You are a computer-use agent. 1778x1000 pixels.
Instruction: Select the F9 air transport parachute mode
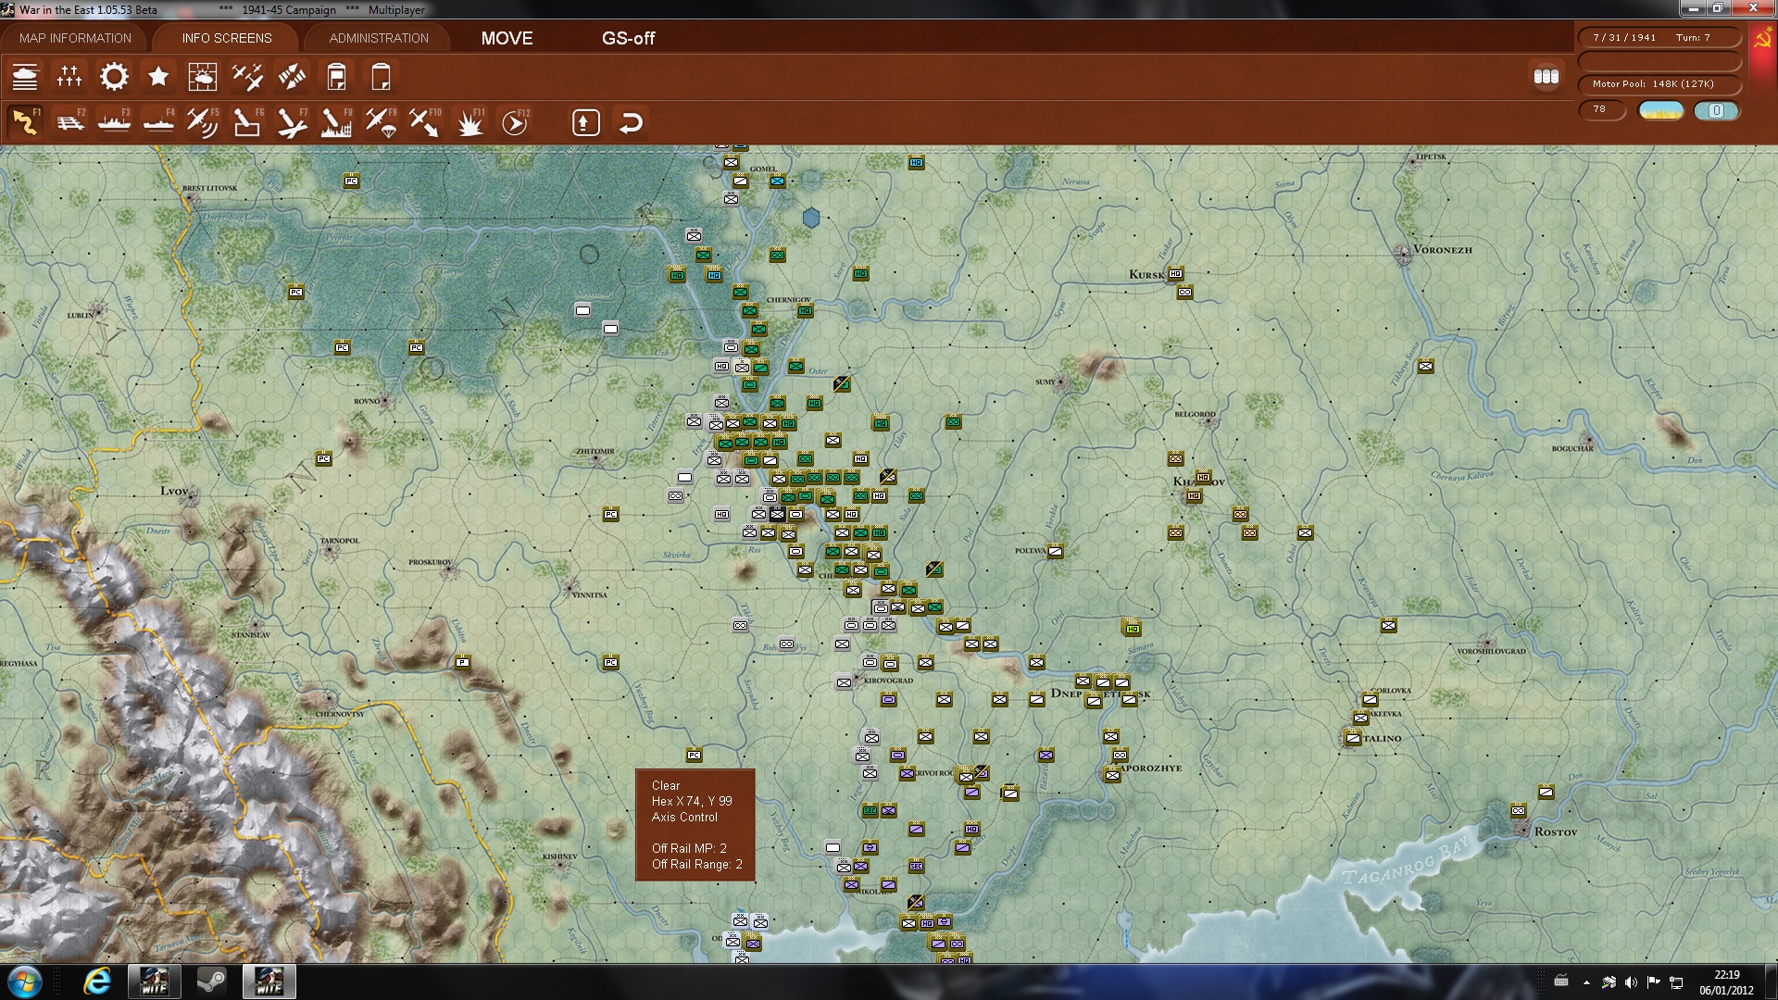click(381, 122)
